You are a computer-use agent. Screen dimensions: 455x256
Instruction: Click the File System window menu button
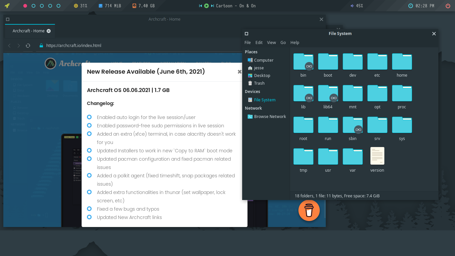click(246, 34)
